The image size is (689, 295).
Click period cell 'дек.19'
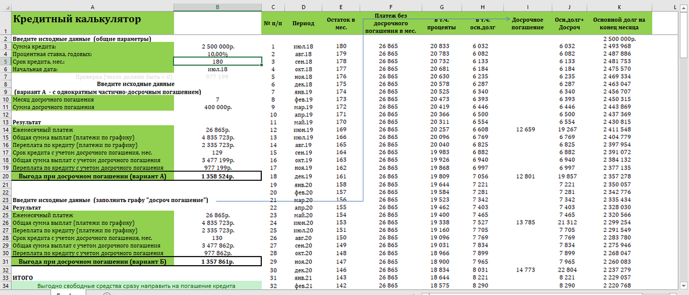tap(303, 176)
